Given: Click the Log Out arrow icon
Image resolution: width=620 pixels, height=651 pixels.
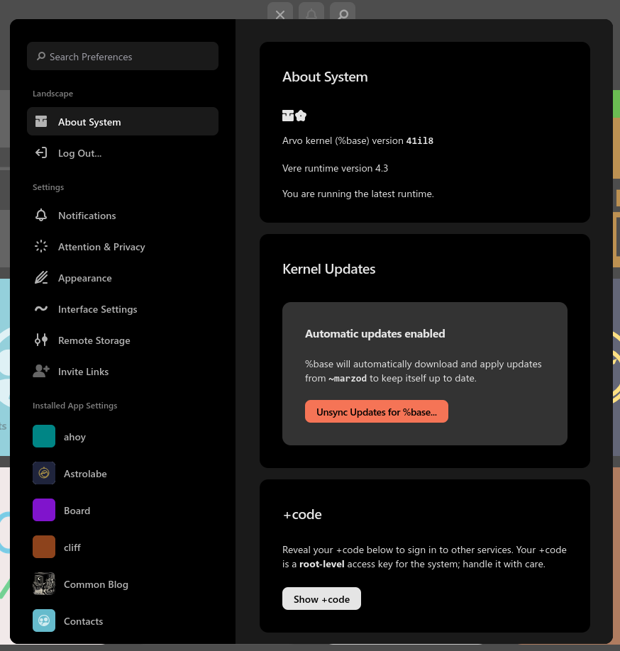Looking at the screenshot, I should coord(41,152).
